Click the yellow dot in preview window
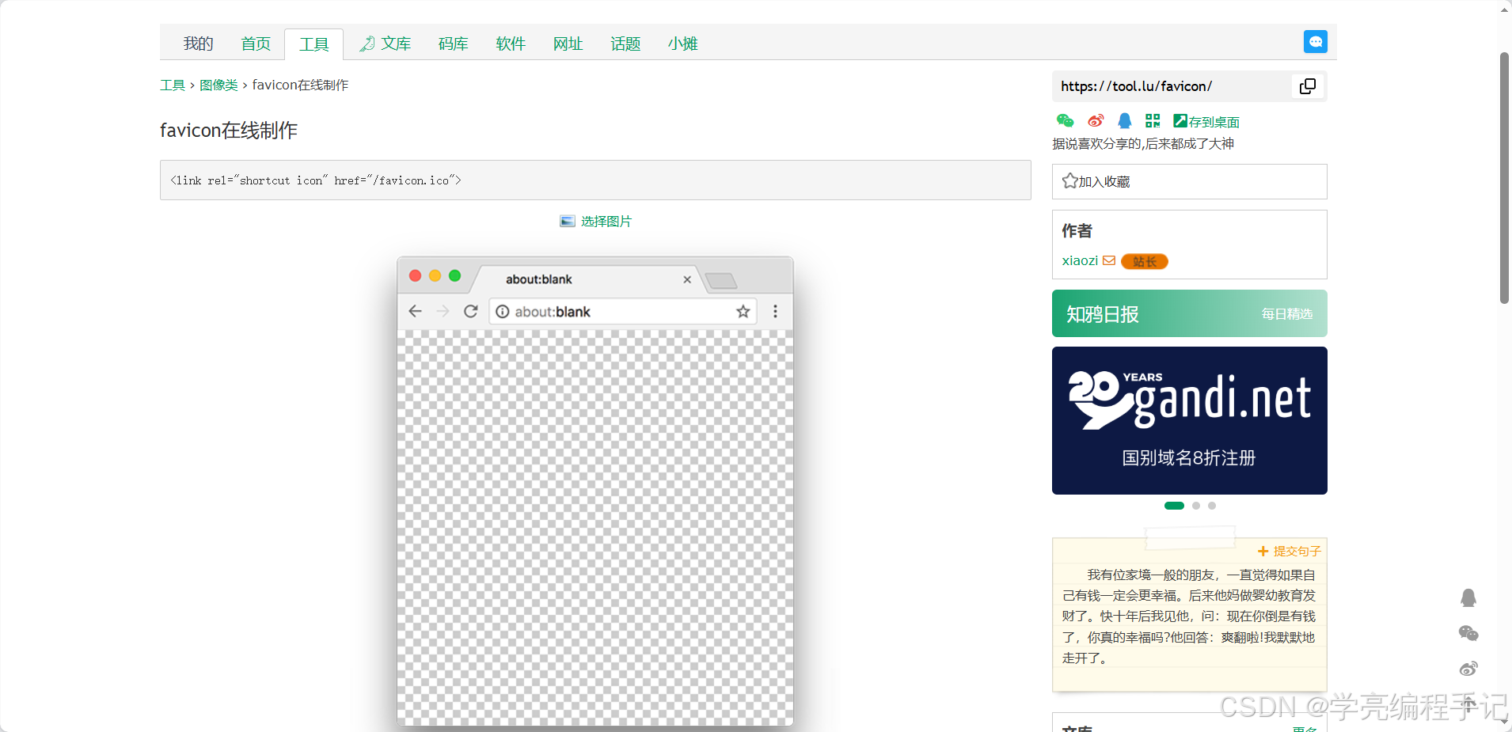The width and height of the screenshot is (1512, 732). click(x=435, y=275)
